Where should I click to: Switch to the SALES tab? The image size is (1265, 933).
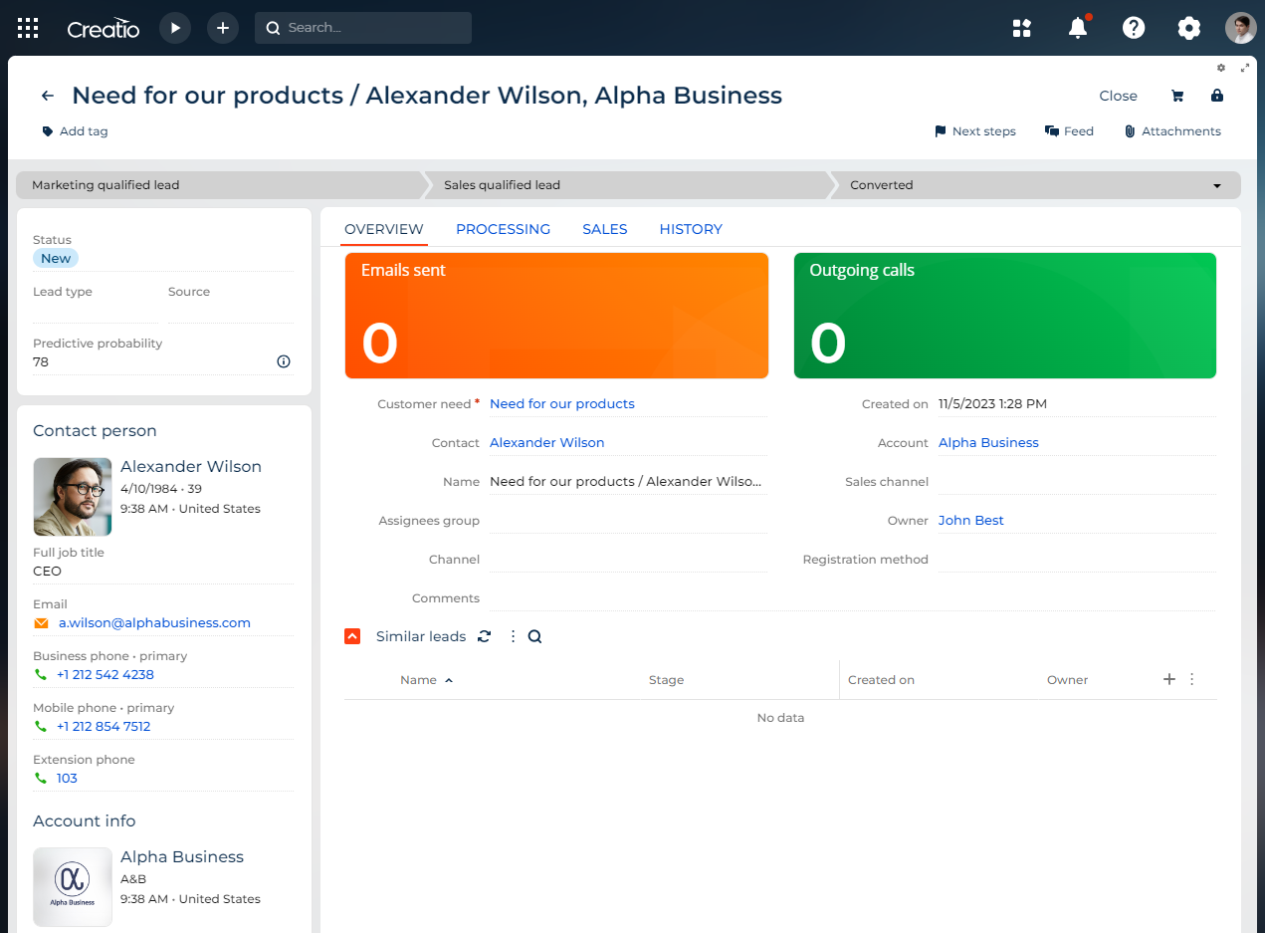605,229
